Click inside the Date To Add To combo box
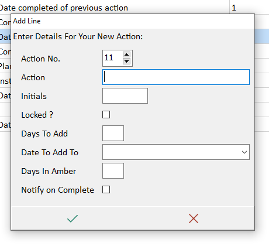 (x=176, y=152)
